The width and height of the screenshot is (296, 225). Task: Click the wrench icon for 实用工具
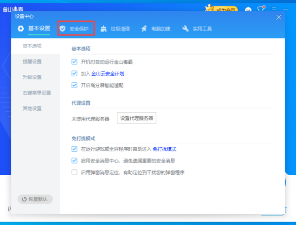click(185, 29)
